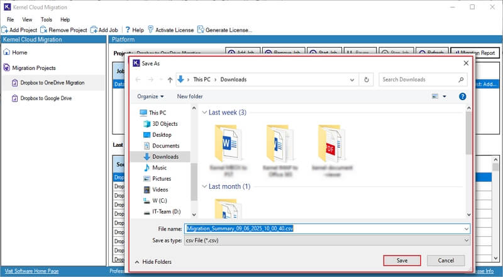Select the IT-Team (D:) drive
The image size is (503, 277).
162,212
